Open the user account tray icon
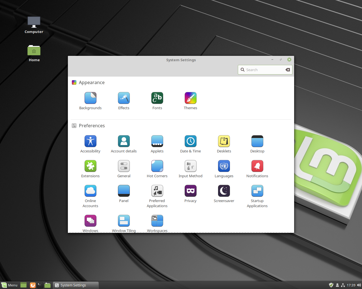 (337, 285)
